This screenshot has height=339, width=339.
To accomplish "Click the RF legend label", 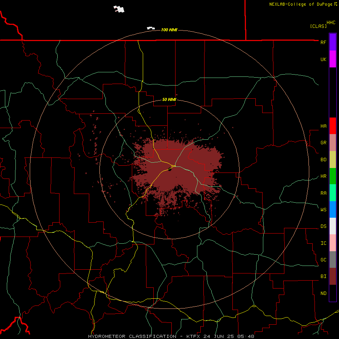I will [x=323, y=42].
